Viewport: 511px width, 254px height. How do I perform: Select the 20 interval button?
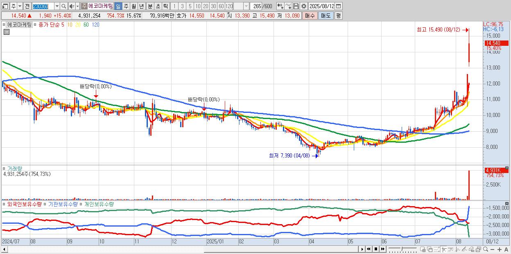pos(206,6)
